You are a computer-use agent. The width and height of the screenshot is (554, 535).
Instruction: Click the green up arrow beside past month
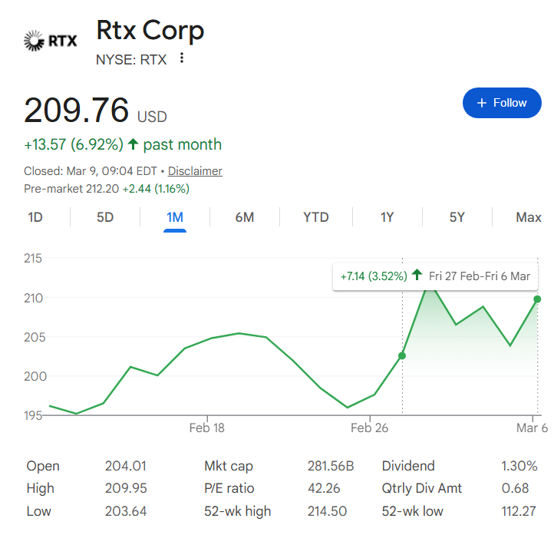click(x=133, y=144)
